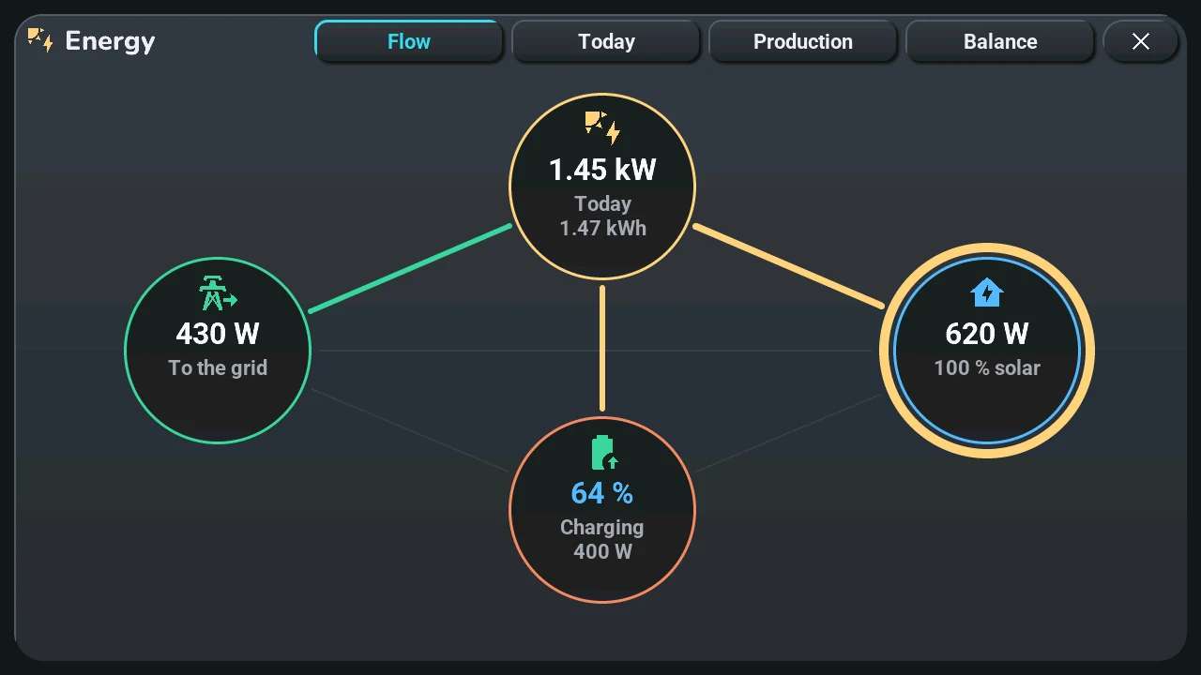This screenshot has width=1201, height=675.
Task: Click the Energy title text
Action: [110, 41]
